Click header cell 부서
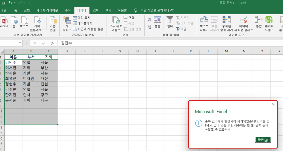Screen dimensions: 283x151 [x=31, y=57]
